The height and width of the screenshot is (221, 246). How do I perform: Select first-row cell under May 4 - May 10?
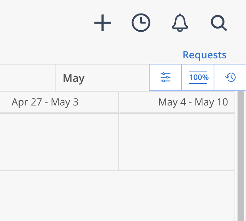[x=177, y=142]
